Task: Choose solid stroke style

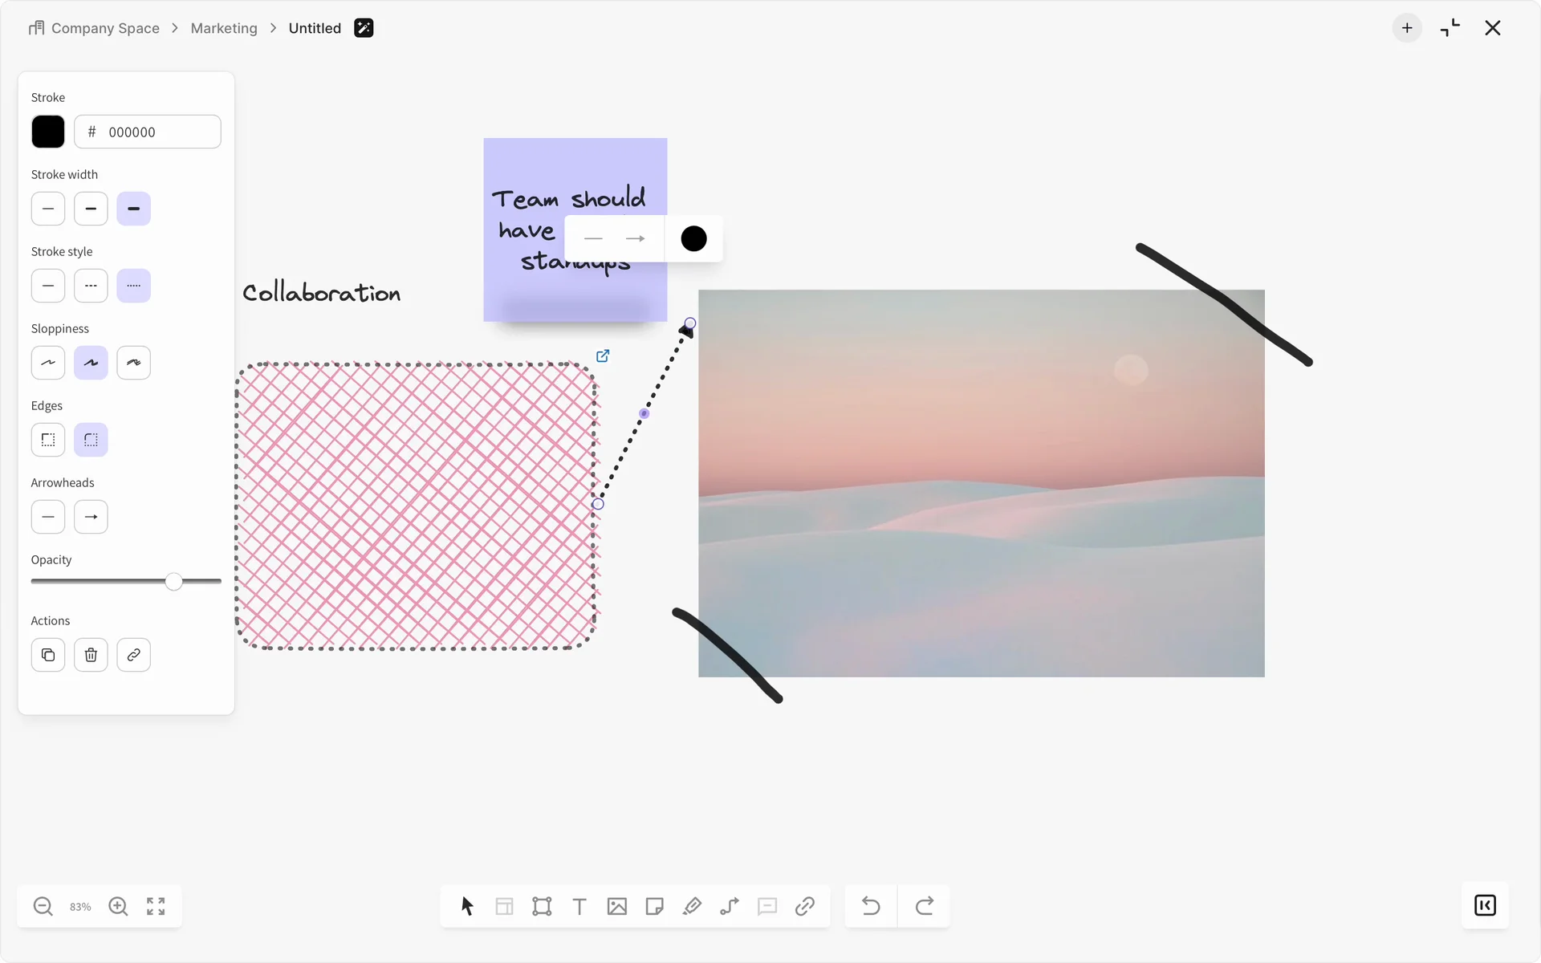Action: point(48,286)
